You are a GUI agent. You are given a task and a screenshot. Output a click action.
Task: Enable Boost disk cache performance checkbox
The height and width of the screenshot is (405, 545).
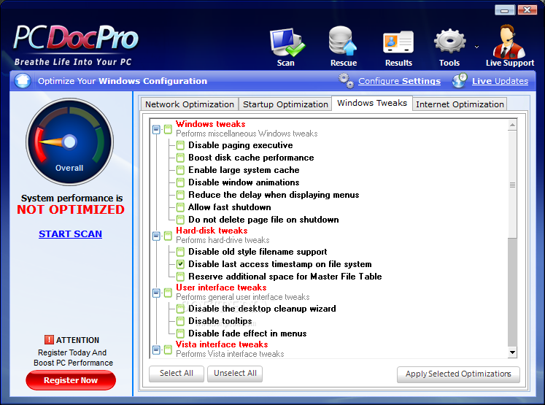tap(180, 158)
